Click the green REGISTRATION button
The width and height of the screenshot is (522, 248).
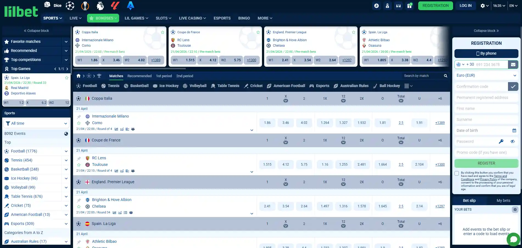(x=436, y=6)
